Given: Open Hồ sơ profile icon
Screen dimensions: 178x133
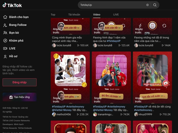Looking at the screenshot, I should click(x=5, y=56).
